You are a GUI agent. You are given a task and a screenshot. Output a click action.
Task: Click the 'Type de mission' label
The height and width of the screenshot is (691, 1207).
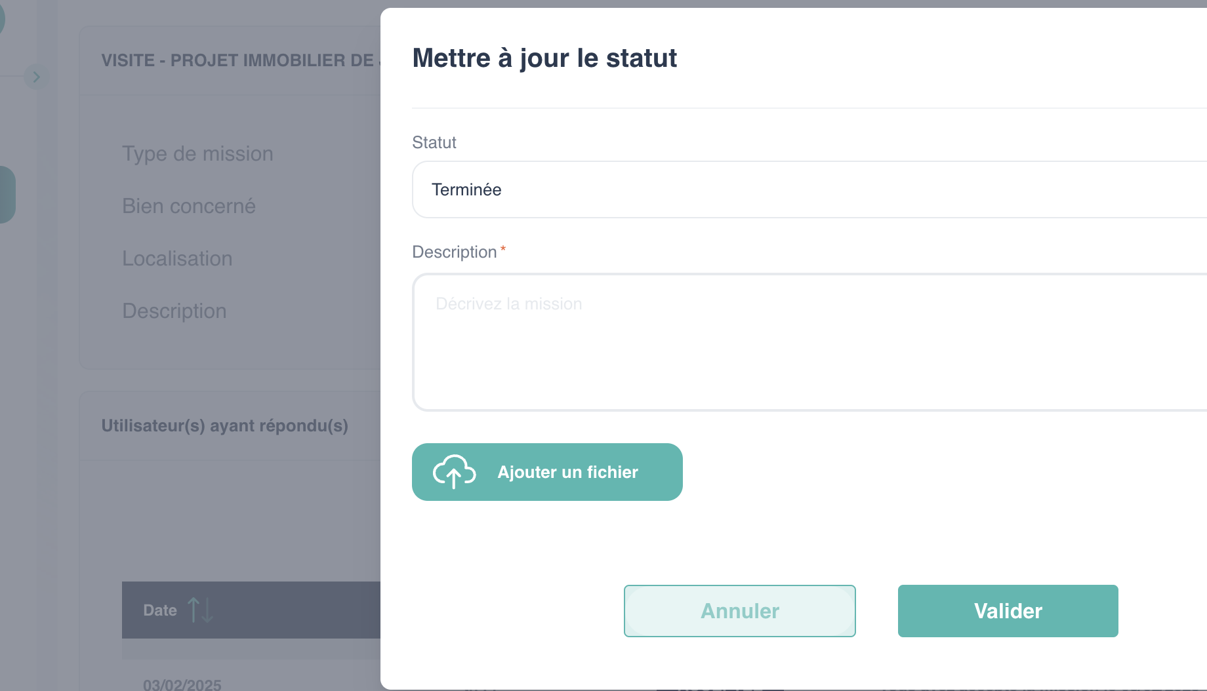point(197,153)
